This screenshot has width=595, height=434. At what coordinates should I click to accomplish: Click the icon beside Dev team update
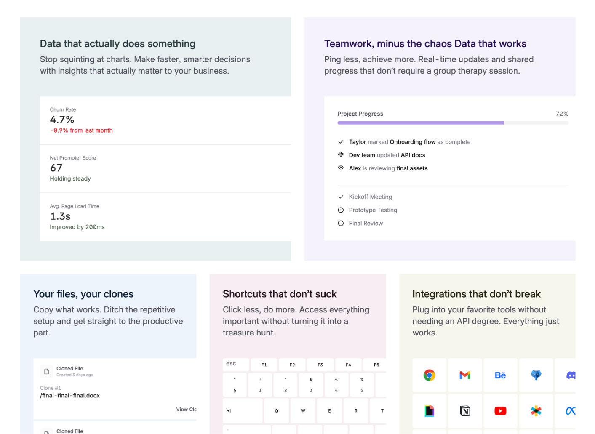click(x=341, y=155)
